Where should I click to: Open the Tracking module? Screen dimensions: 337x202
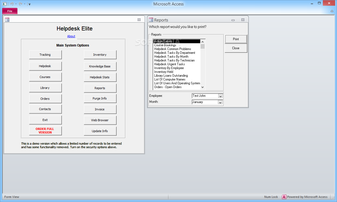pos(45,55)
